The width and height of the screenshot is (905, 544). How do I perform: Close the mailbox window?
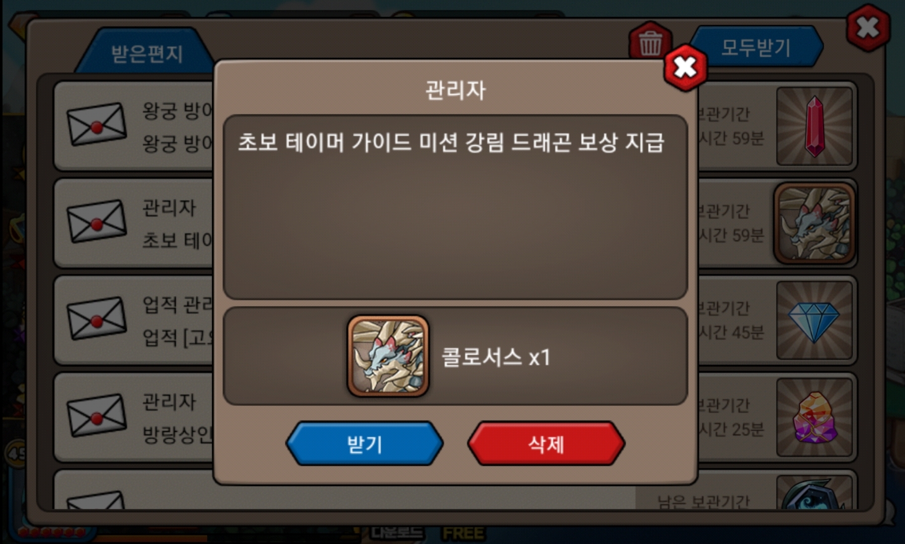point(868,28)
